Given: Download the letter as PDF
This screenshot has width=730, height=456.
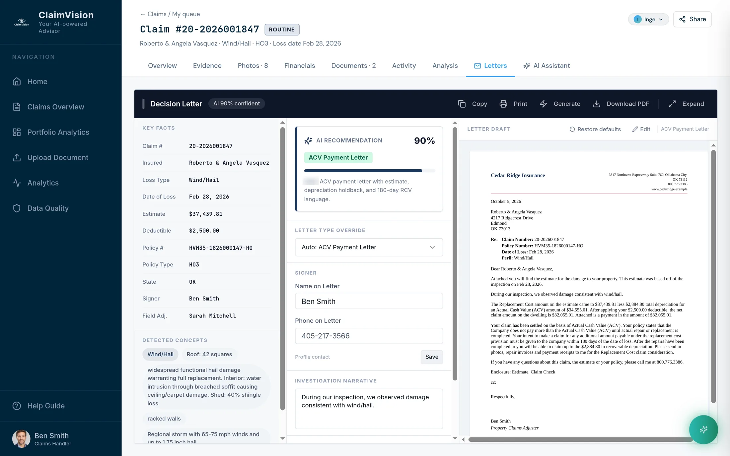Looking at the screenshot, I should click(621, 104).
